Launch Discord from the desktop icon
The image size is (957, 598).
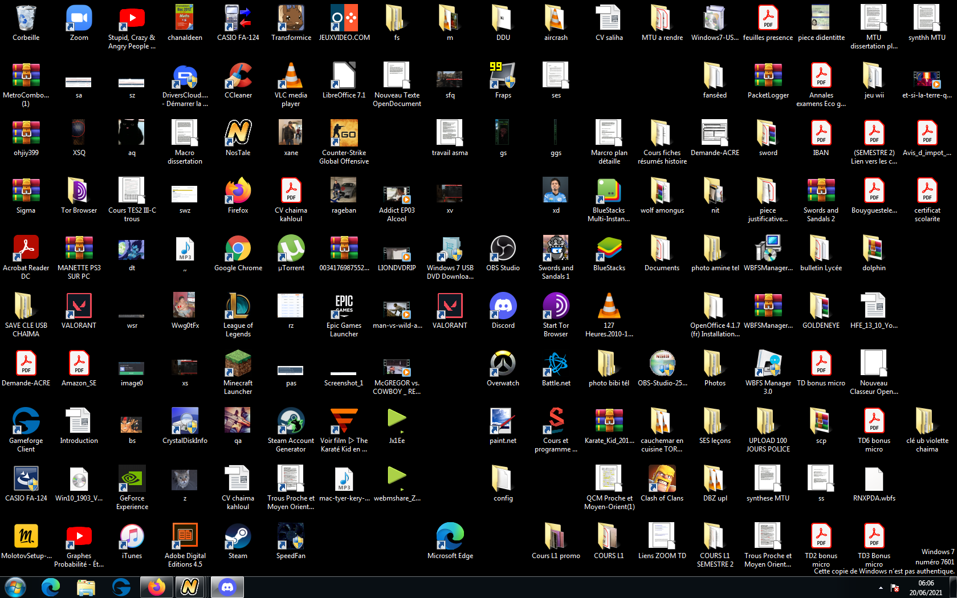coord(503,311)
